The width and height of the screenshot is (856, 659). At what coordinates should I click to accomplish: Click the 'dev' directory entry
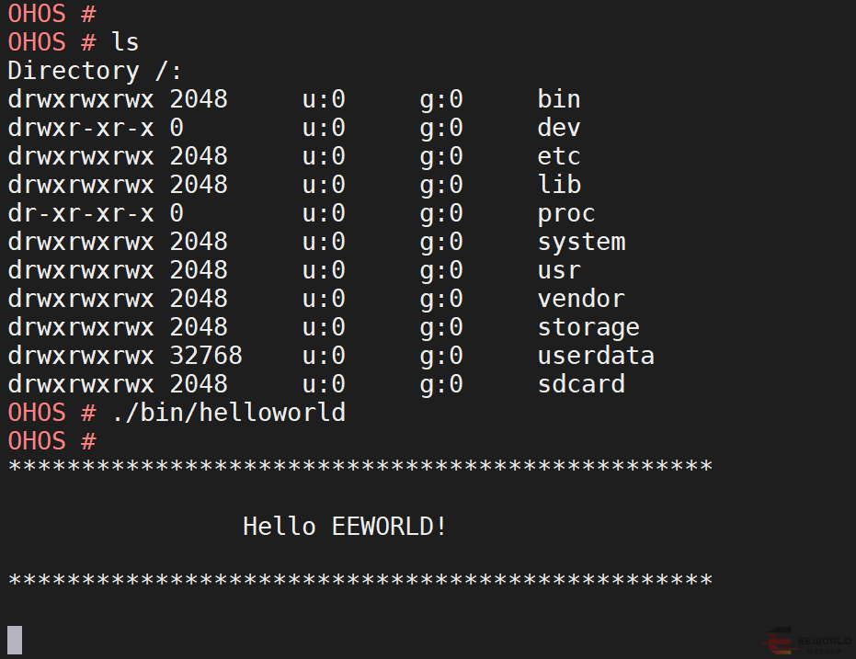tap(559, 128)
